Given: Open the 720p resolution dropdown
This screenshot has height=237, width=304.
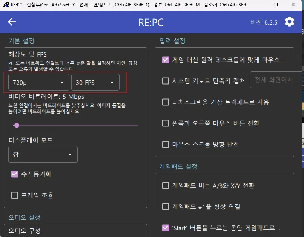Looking at the screenshot, I should [39, 82].
